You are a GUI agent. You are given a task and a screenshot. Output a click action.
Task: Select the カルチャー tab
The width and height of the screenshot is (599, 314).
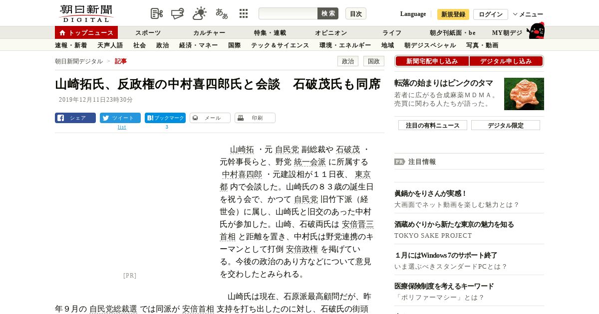(x=209, y=33)
